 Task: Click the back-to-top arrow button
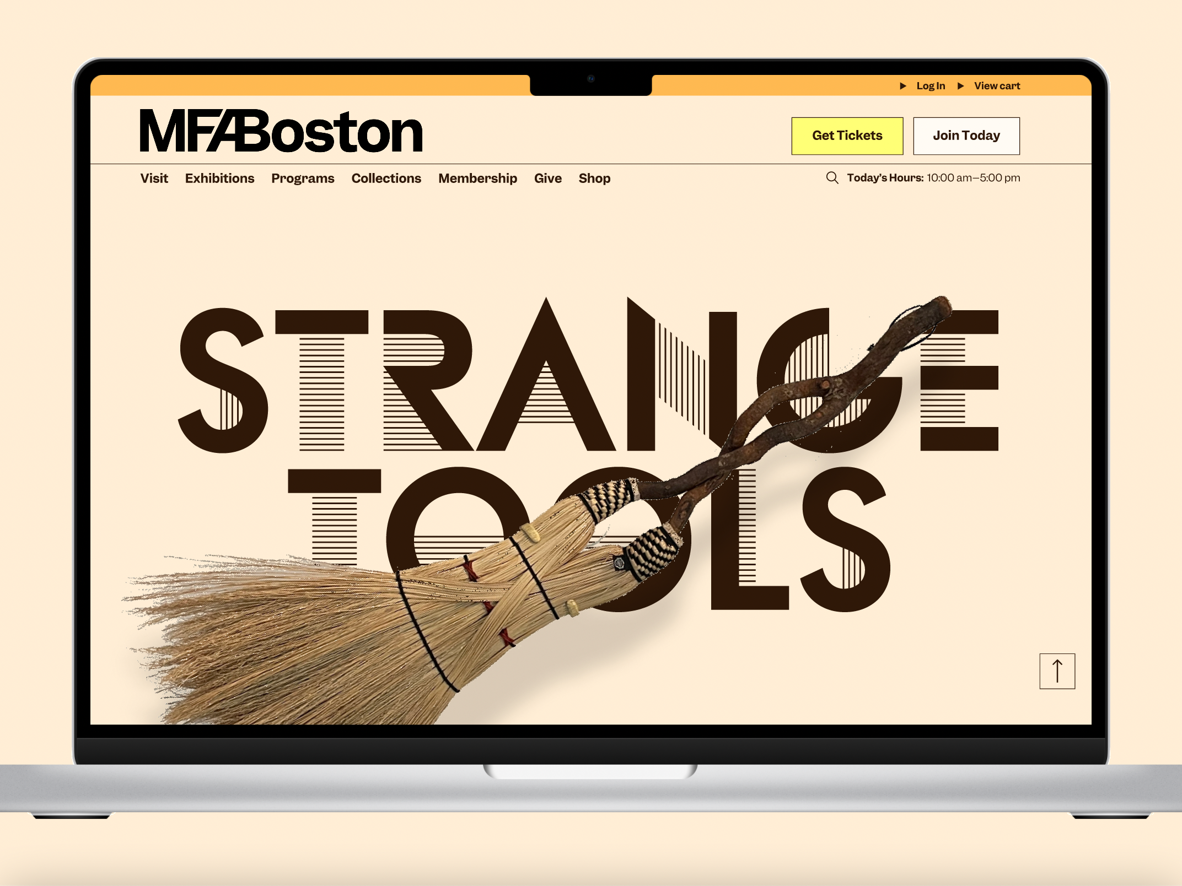pyautogui.click(x=1057, y=671)
